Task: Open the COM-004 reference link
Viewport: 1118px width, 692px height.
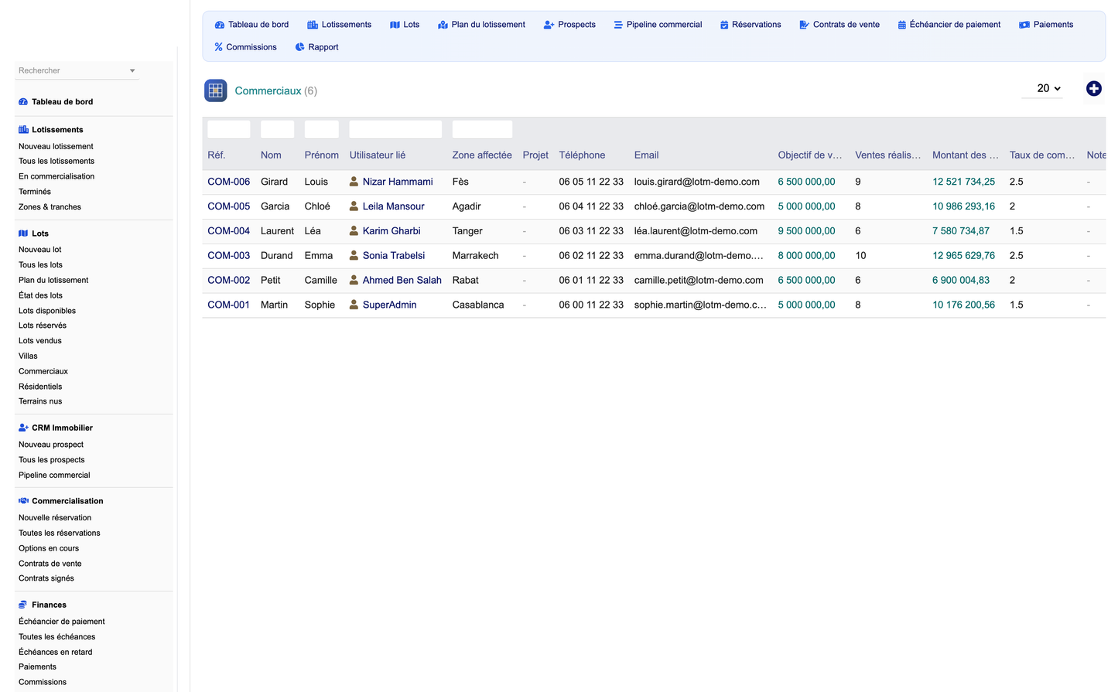Action: [x=228, y=231]
